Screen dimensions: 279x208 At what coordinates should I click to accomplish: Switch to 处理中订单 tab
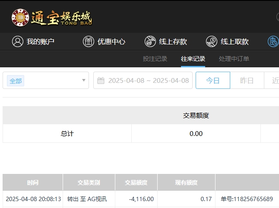pyautogui.click(x=234, y=59)
